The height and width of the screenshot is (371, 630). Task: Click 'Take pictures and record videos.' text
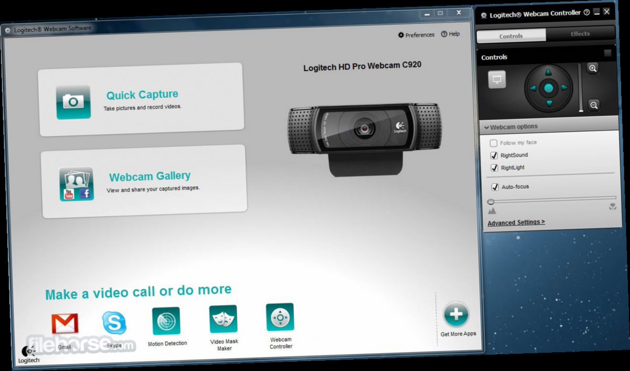tap(142, 107)
